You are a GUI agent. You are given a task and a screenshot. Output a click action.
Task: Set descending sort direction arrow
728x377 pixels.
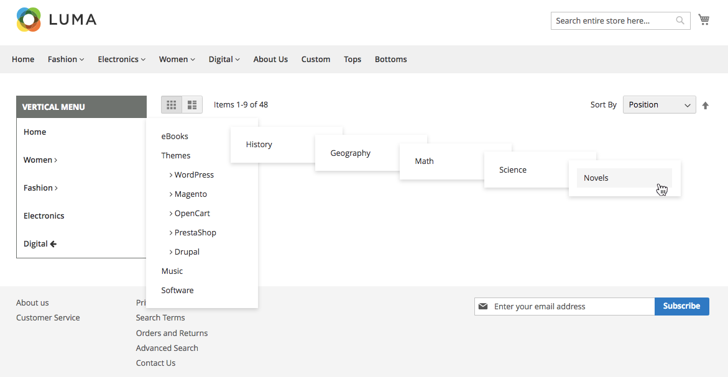(x=705, y=105)
